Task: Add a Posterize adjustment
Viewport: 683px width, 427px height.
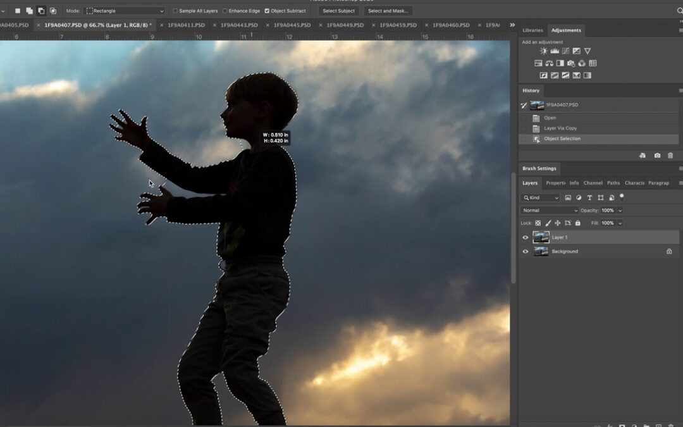Action: 555,75
